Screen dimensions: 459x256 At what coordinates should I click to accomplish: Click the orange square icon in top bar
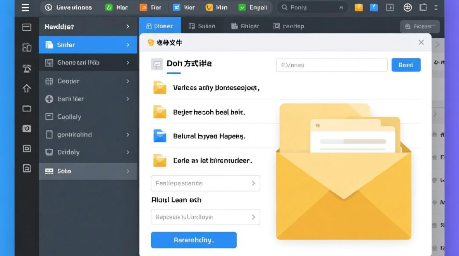[x=359, y=8]
